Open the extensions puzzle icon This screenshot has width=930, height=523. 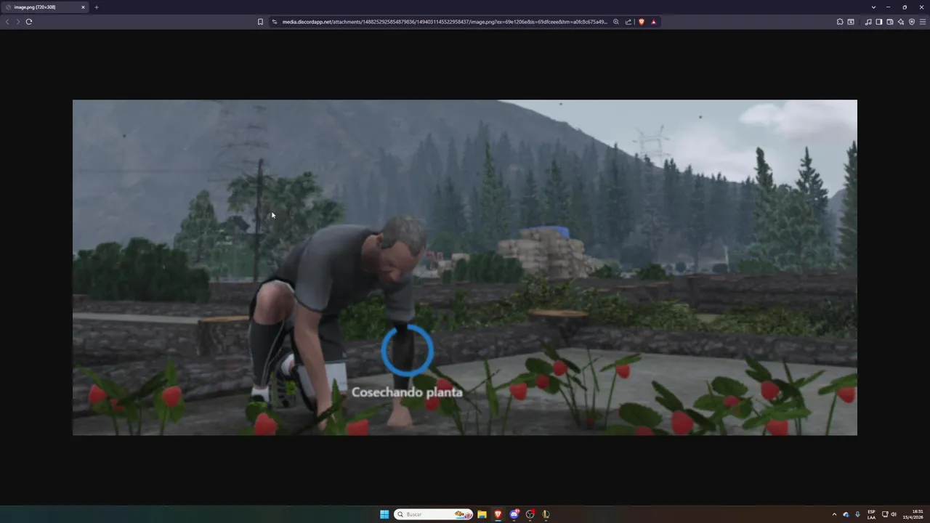click(x=840, y=22)
